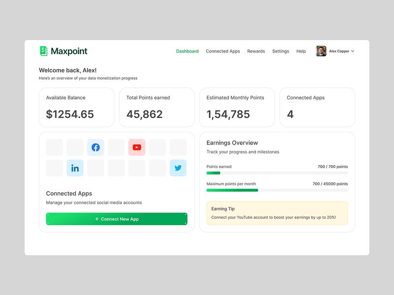Click the '700 / 700 points' label
The image size is (394, 295).
tap(333, 167)
